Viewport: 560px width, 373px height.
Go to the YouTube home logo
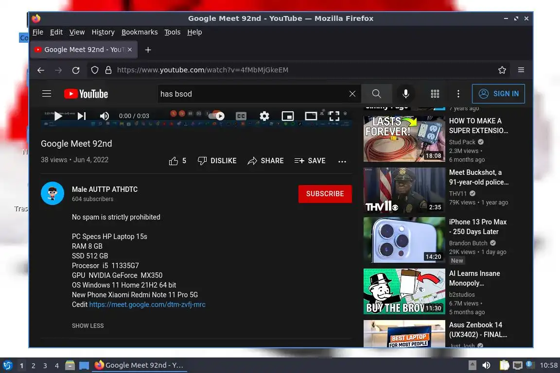(x=86, y=94)
